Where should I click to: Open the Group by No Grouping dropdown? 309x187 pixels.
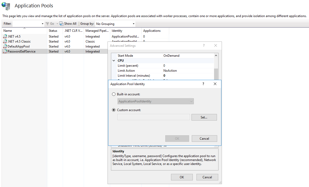[115, 24]
